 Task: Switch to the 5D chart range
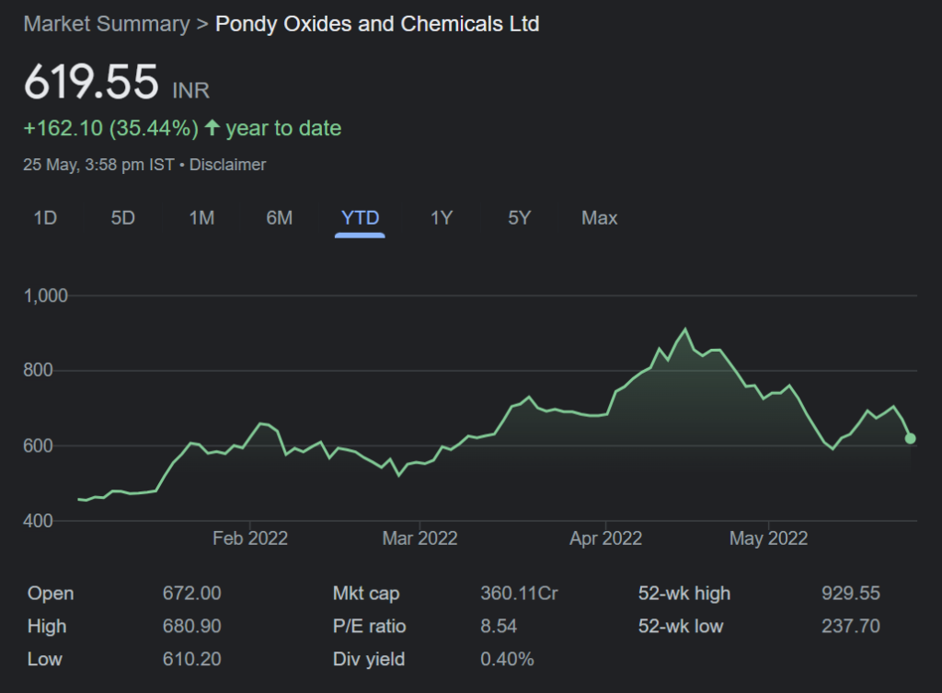122,218
